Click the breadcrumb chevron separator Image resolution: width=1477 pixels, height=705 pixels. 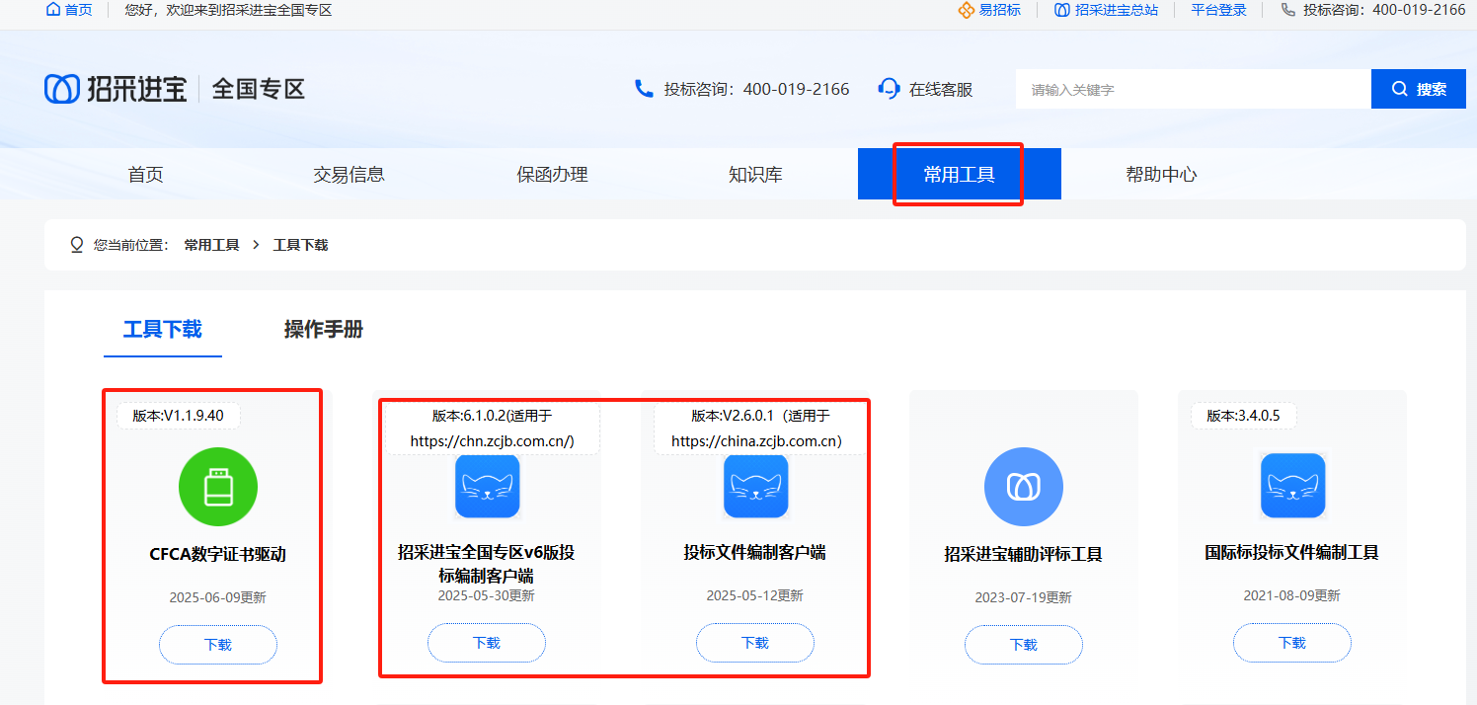pyautogui.click(x=256, y=245)
